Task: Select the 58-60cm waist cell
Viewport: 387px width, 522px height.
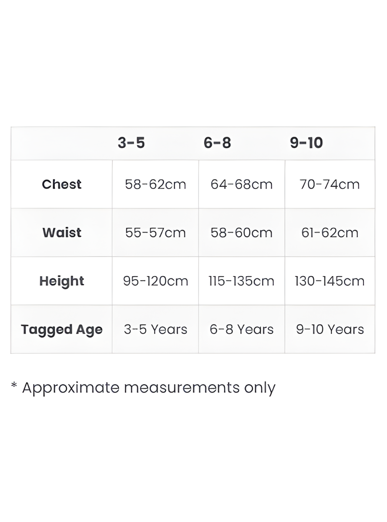Action: pyautogui.click(x=242, y=233)
